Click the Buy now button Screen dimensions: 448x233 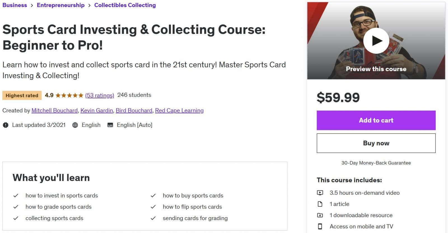(x=376, y=143)
